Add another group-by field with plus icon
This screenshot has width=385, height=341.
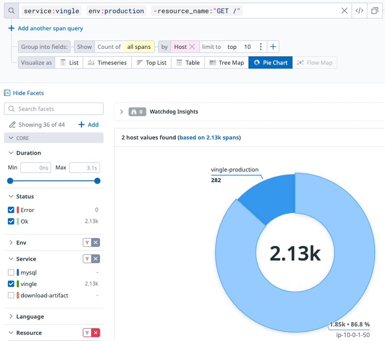pos(273,47)
